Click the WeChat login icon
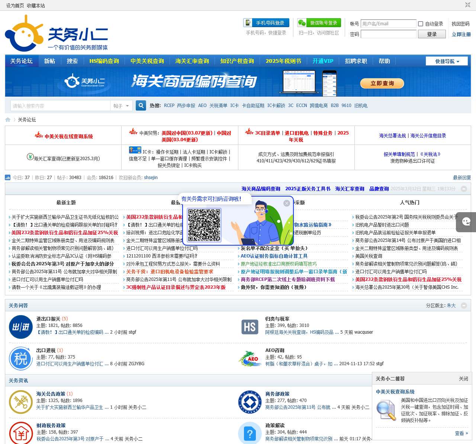Viewport: 476px width, 444px height. pyautogui.click(x=302, y=23)
